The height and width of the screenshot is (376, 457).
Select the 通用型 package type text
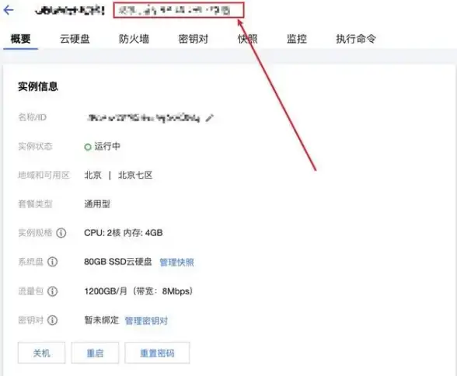coord(97,204)
